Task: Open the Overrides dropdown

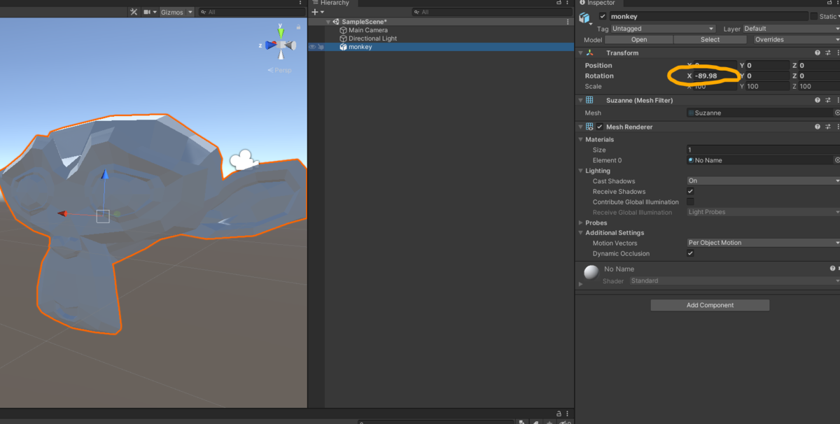Action: click(796, 40)
